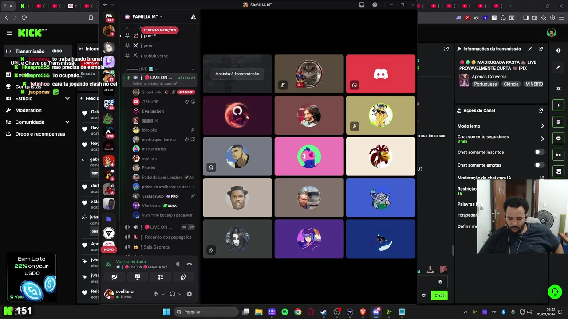
Task: Open Spotify from the taskbar
Action: click(x=285, y=312)
